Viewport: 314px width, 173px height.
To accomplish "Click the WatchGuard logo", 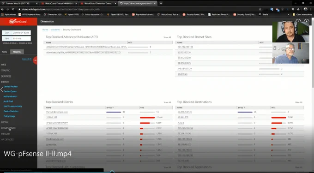I will pos(18,22).
